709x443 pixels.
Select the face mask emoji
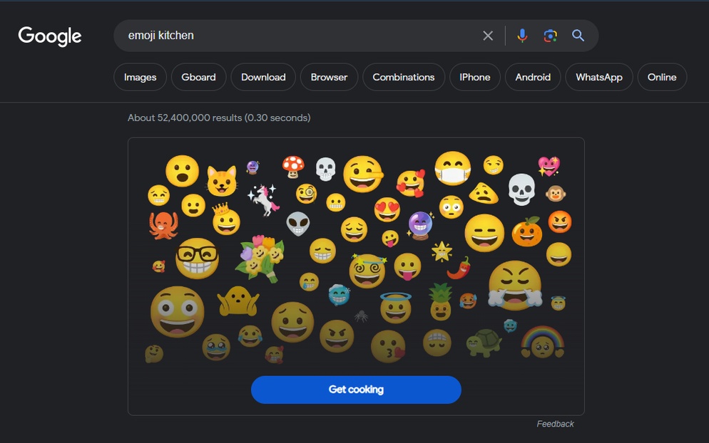coord(453,168)
